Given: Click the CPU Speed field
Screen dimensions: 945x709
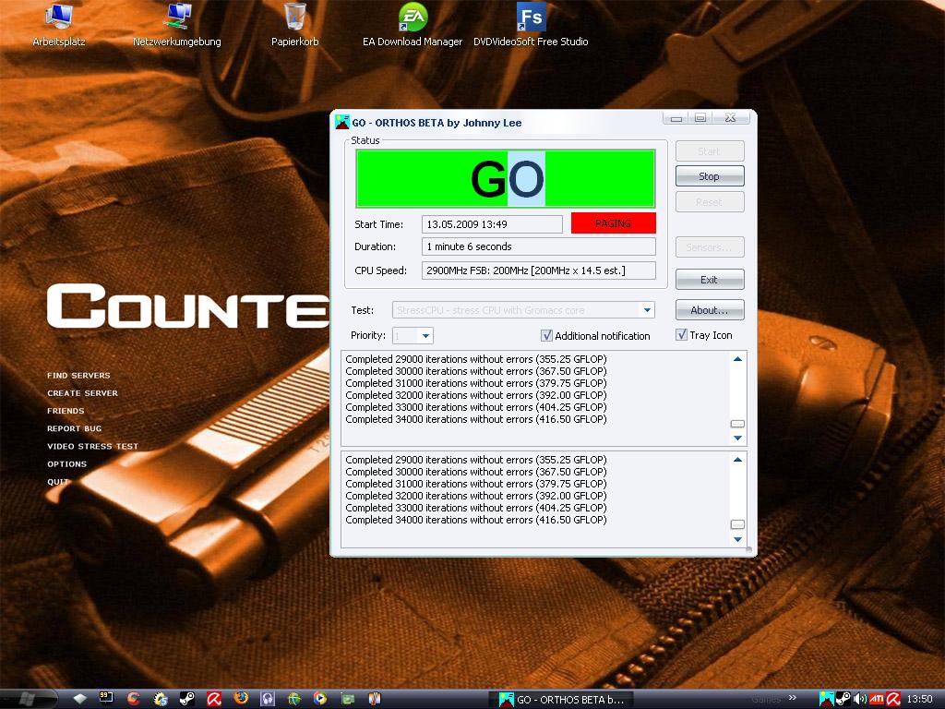Looking at the screenshot, I should click(x=539, y=270).
